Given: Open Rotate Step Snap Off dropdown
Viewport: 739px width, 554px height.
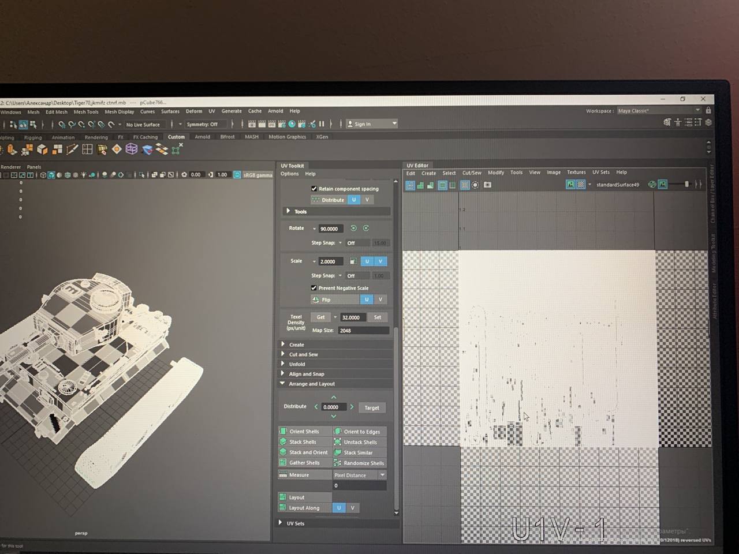Looking at the screenshot, I should click(x=357, y=243).
